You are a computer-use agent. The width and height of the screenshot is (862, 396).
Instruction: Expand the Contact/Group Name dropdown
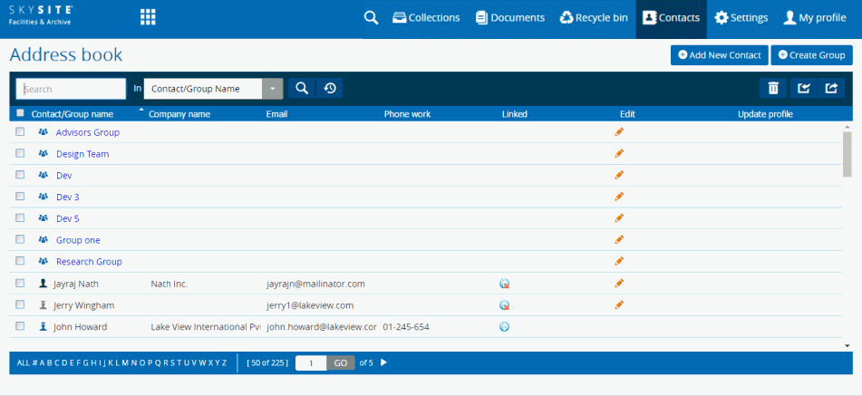click(273, 89)
